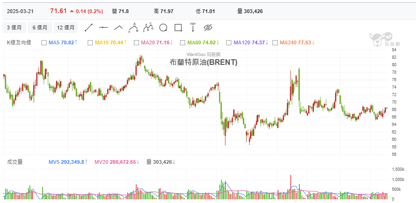Show the 12 個月 chart range

pos(66,28)
